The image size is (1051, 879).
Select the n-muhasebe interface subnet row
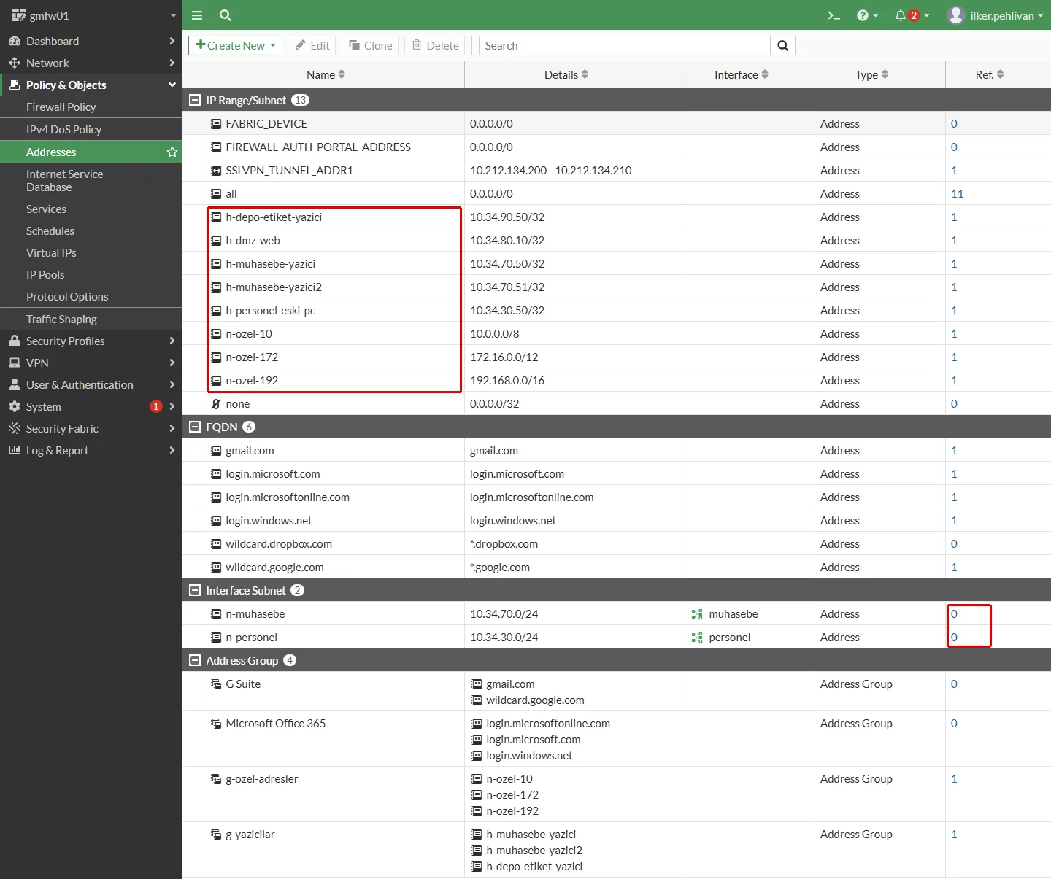(x=617, y=613)
